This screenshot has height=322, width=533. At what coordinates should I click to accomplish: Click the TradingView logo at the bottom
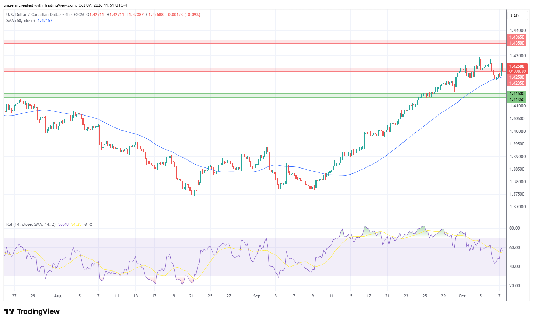[32, 311]
